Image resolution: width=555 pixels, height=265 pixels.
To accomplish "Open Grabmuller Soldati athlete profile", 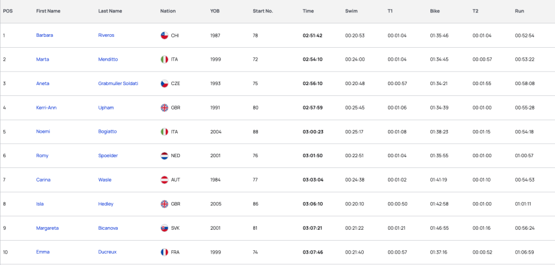I will point(118,83).
